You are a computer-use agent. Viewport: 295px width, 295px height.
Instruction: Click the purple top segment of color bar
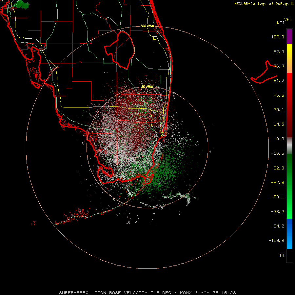[289, 37]
